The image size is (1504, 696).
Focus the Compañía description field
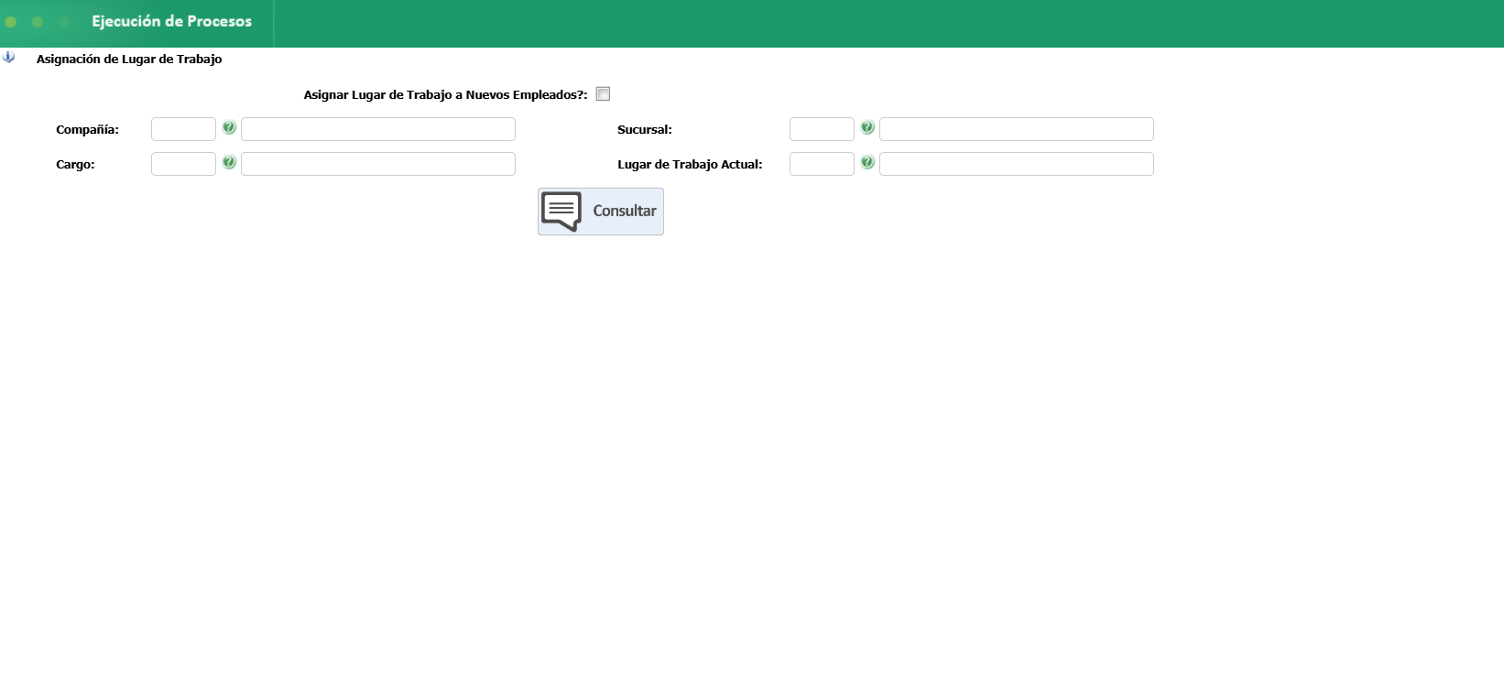click(378, 129)
